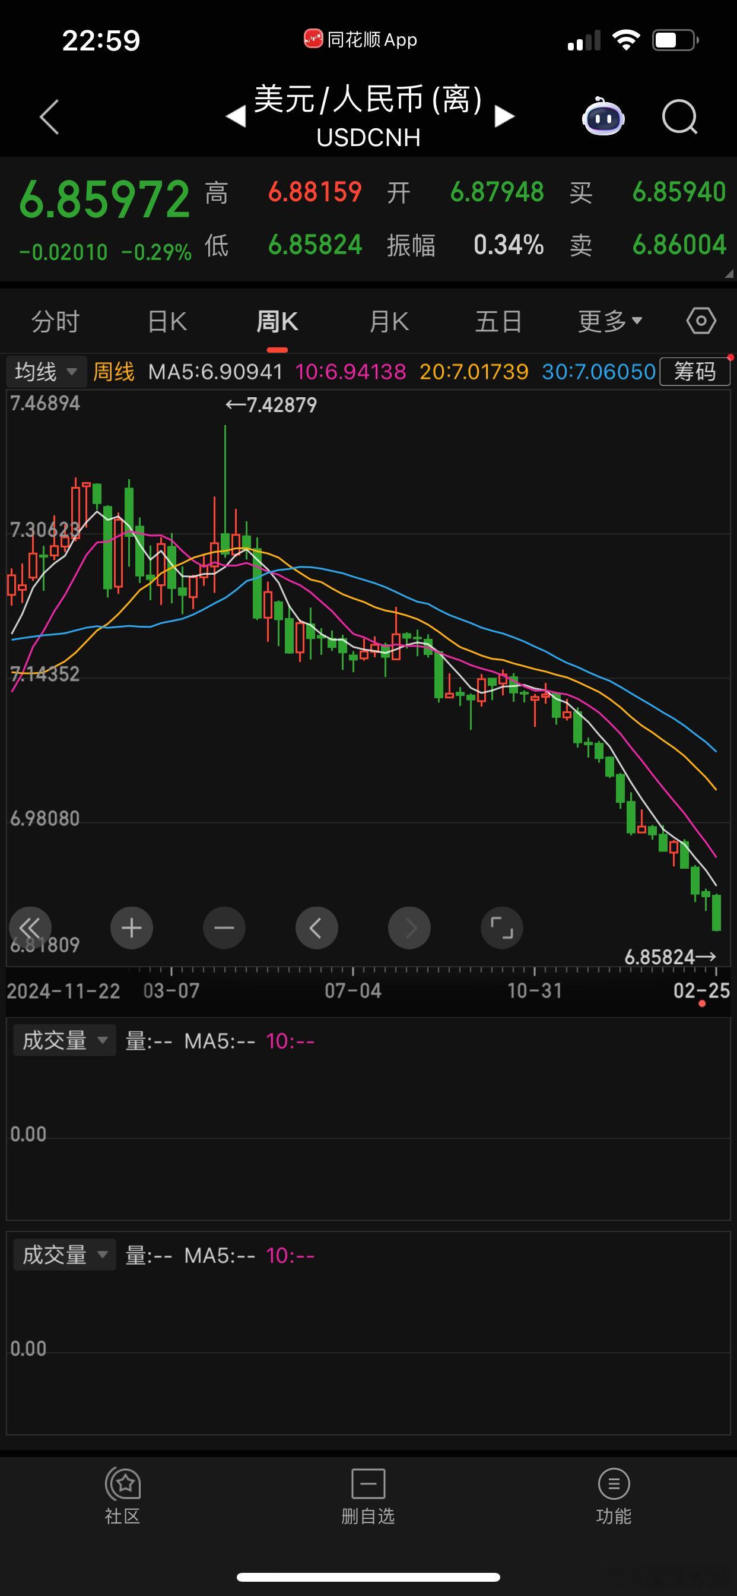Move chart right with arrow button
737x1596 pixels.
coord(409,927)
